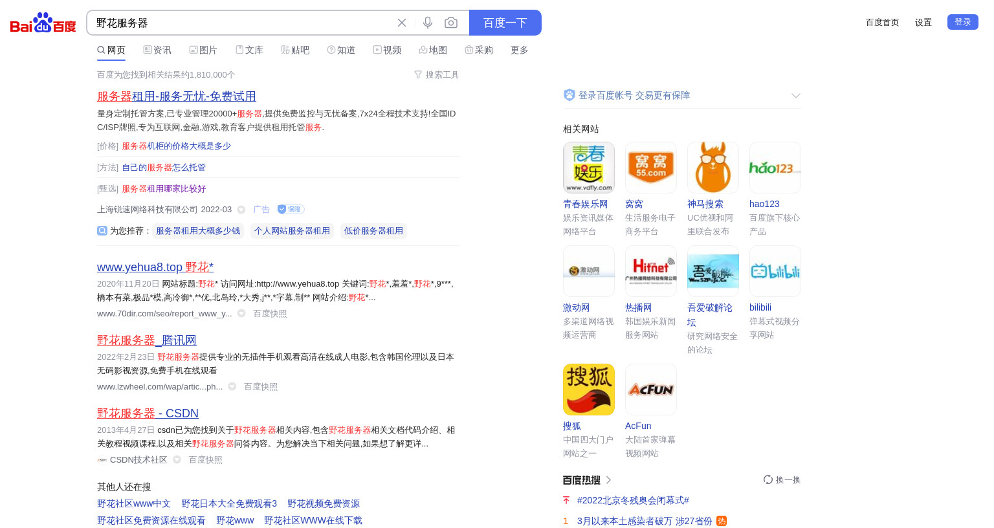The width and height of the screenshot is (994, 528).
Task: Switch to the 采购 tab
Action: point(479,50)
